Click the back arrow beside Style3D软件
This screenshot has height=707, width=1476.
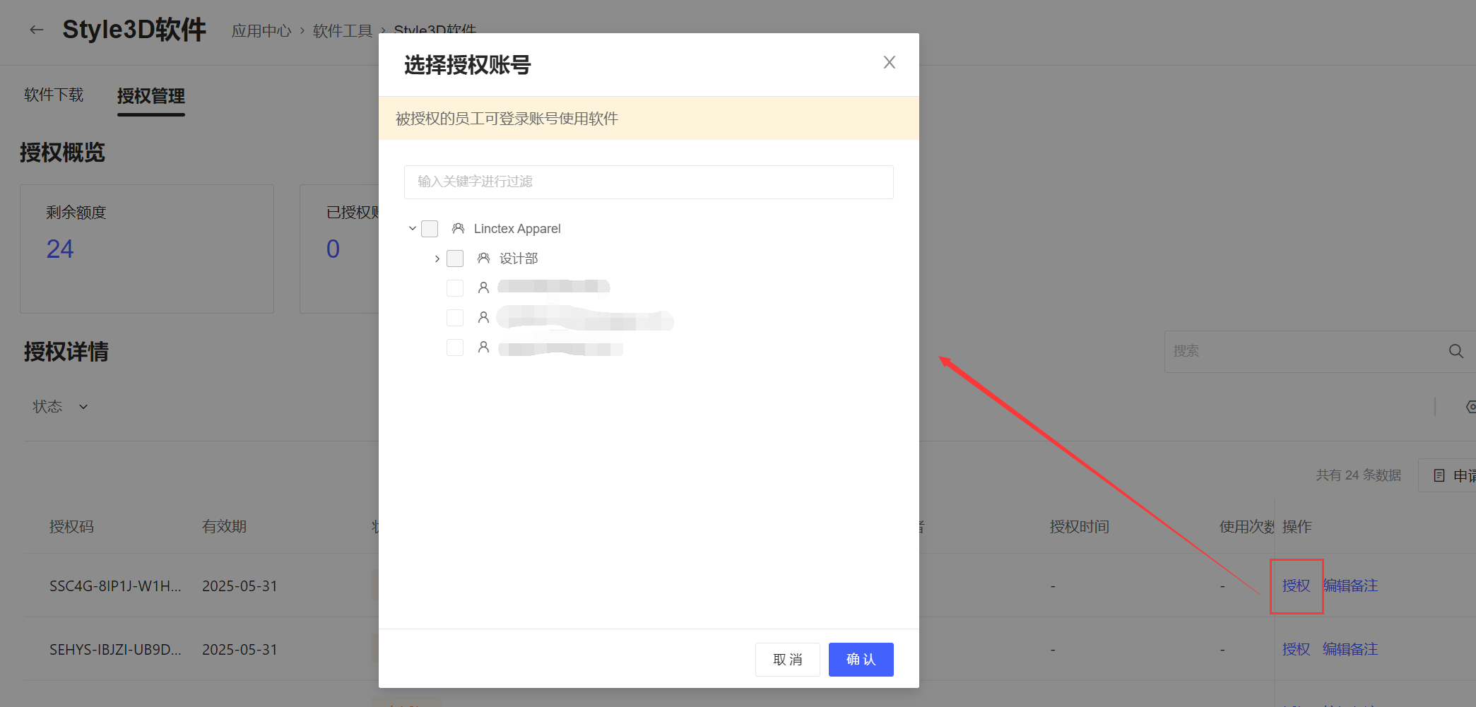tap(37, 30)
